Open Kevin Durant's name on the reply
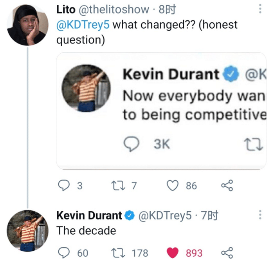 (x=89, y=215)
